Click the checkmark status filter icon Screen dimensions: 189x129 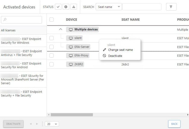(59, 7)
